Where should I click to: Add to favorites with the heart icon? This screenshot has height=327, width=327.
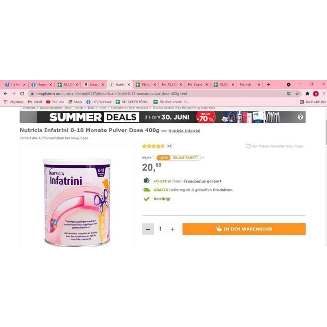pos(248,146)
